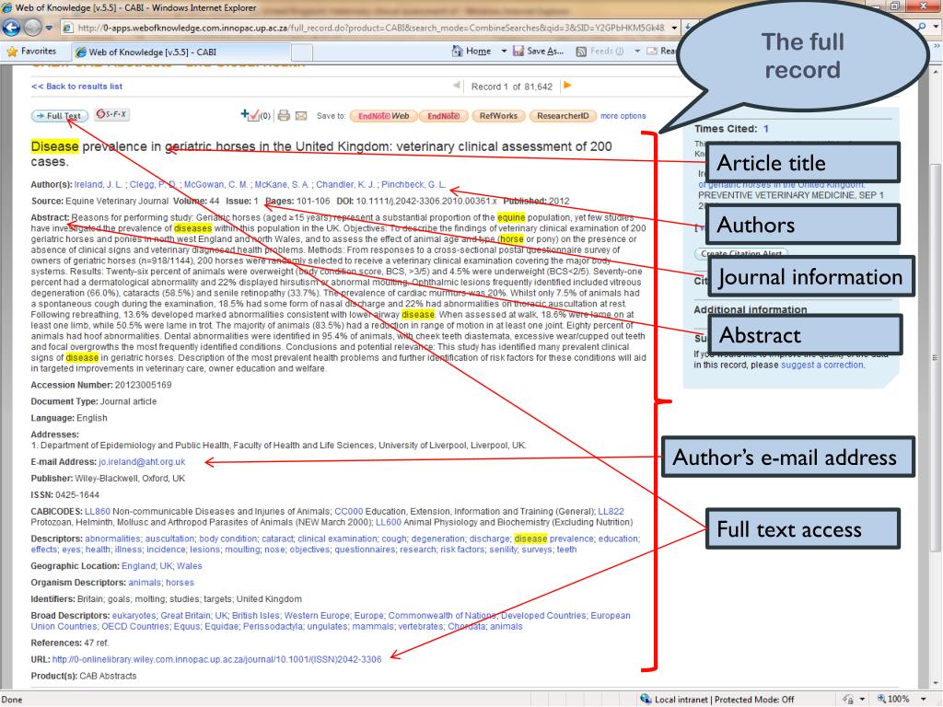Click Times Cited count 1
The image size is (943, 707).
[x=765, y=129]
